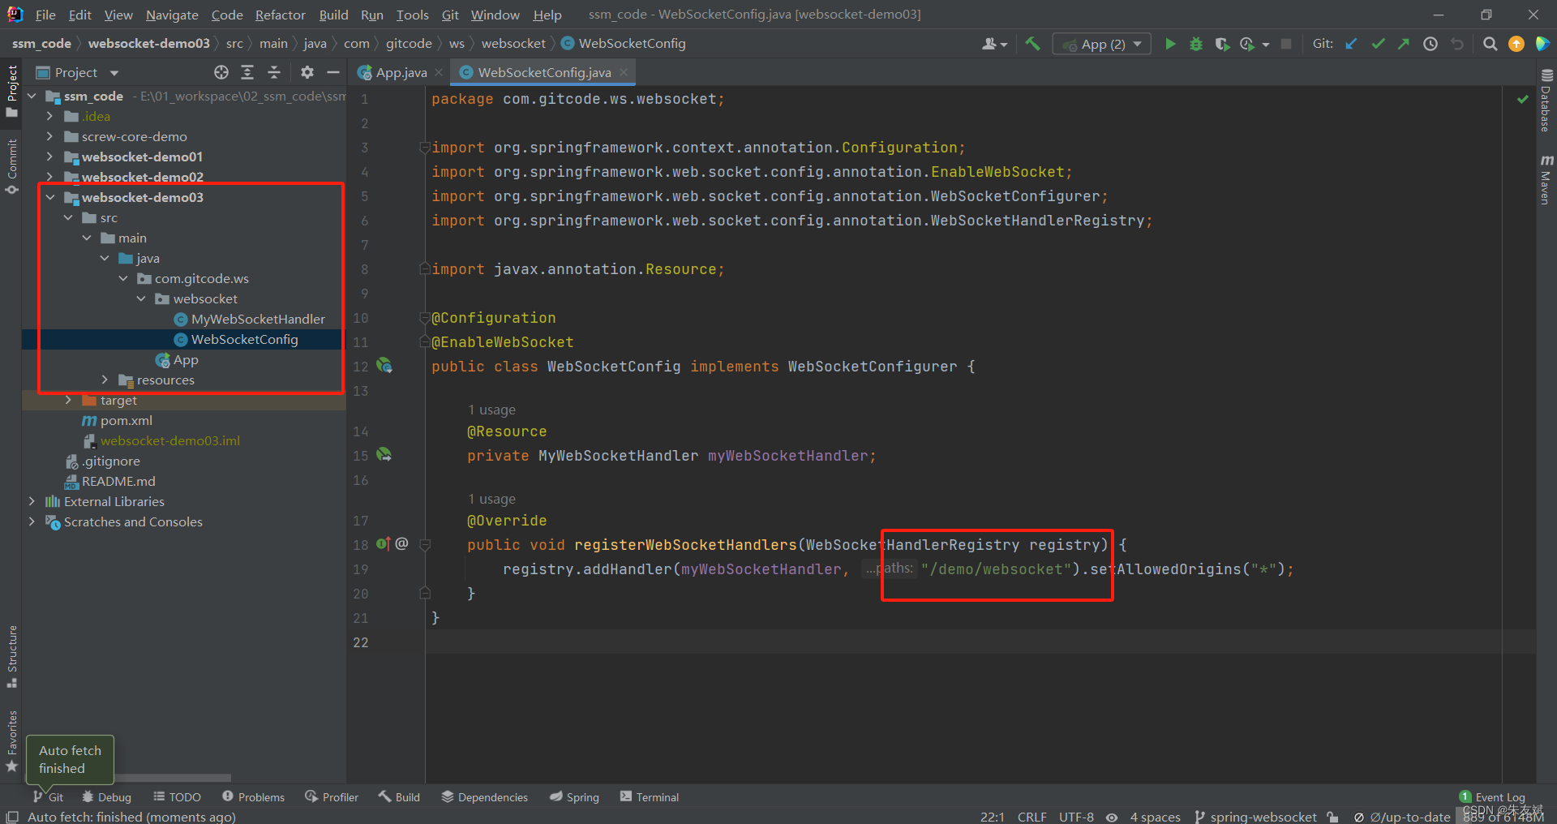Click the autowired gutter icon on line 15

[384, 455]
